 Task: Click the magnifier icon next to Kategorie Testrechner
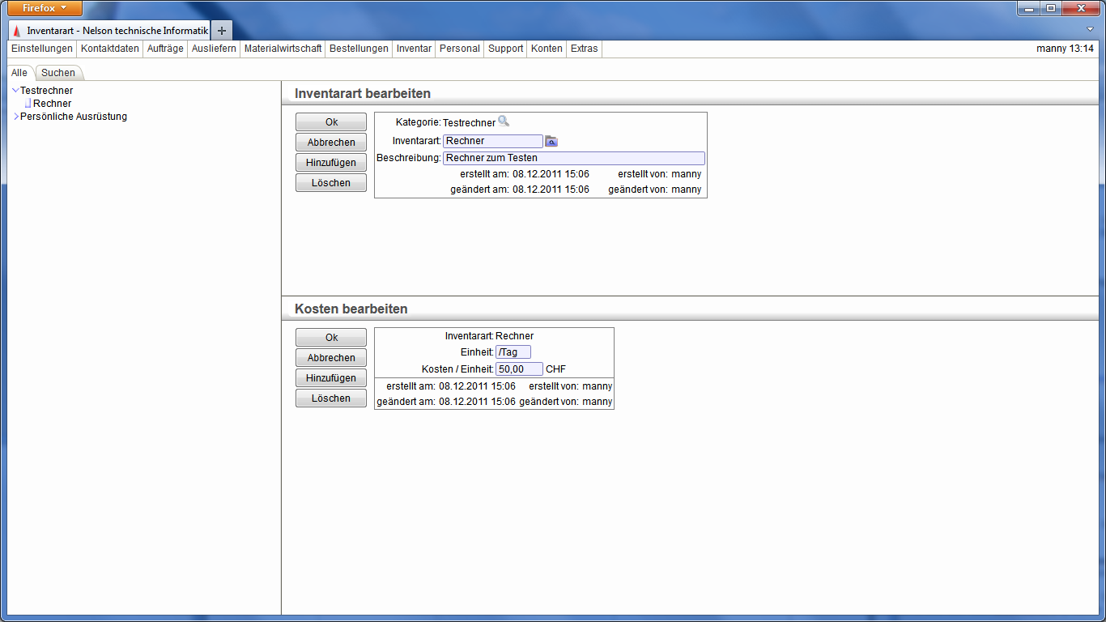click(504, 121)
